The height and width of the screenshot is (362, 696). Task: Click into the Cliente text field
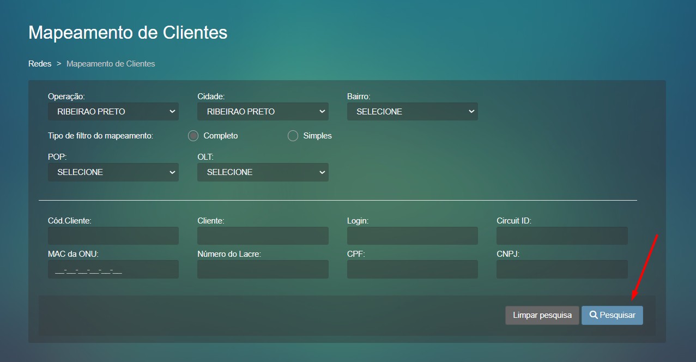click(x=263, y=236)
